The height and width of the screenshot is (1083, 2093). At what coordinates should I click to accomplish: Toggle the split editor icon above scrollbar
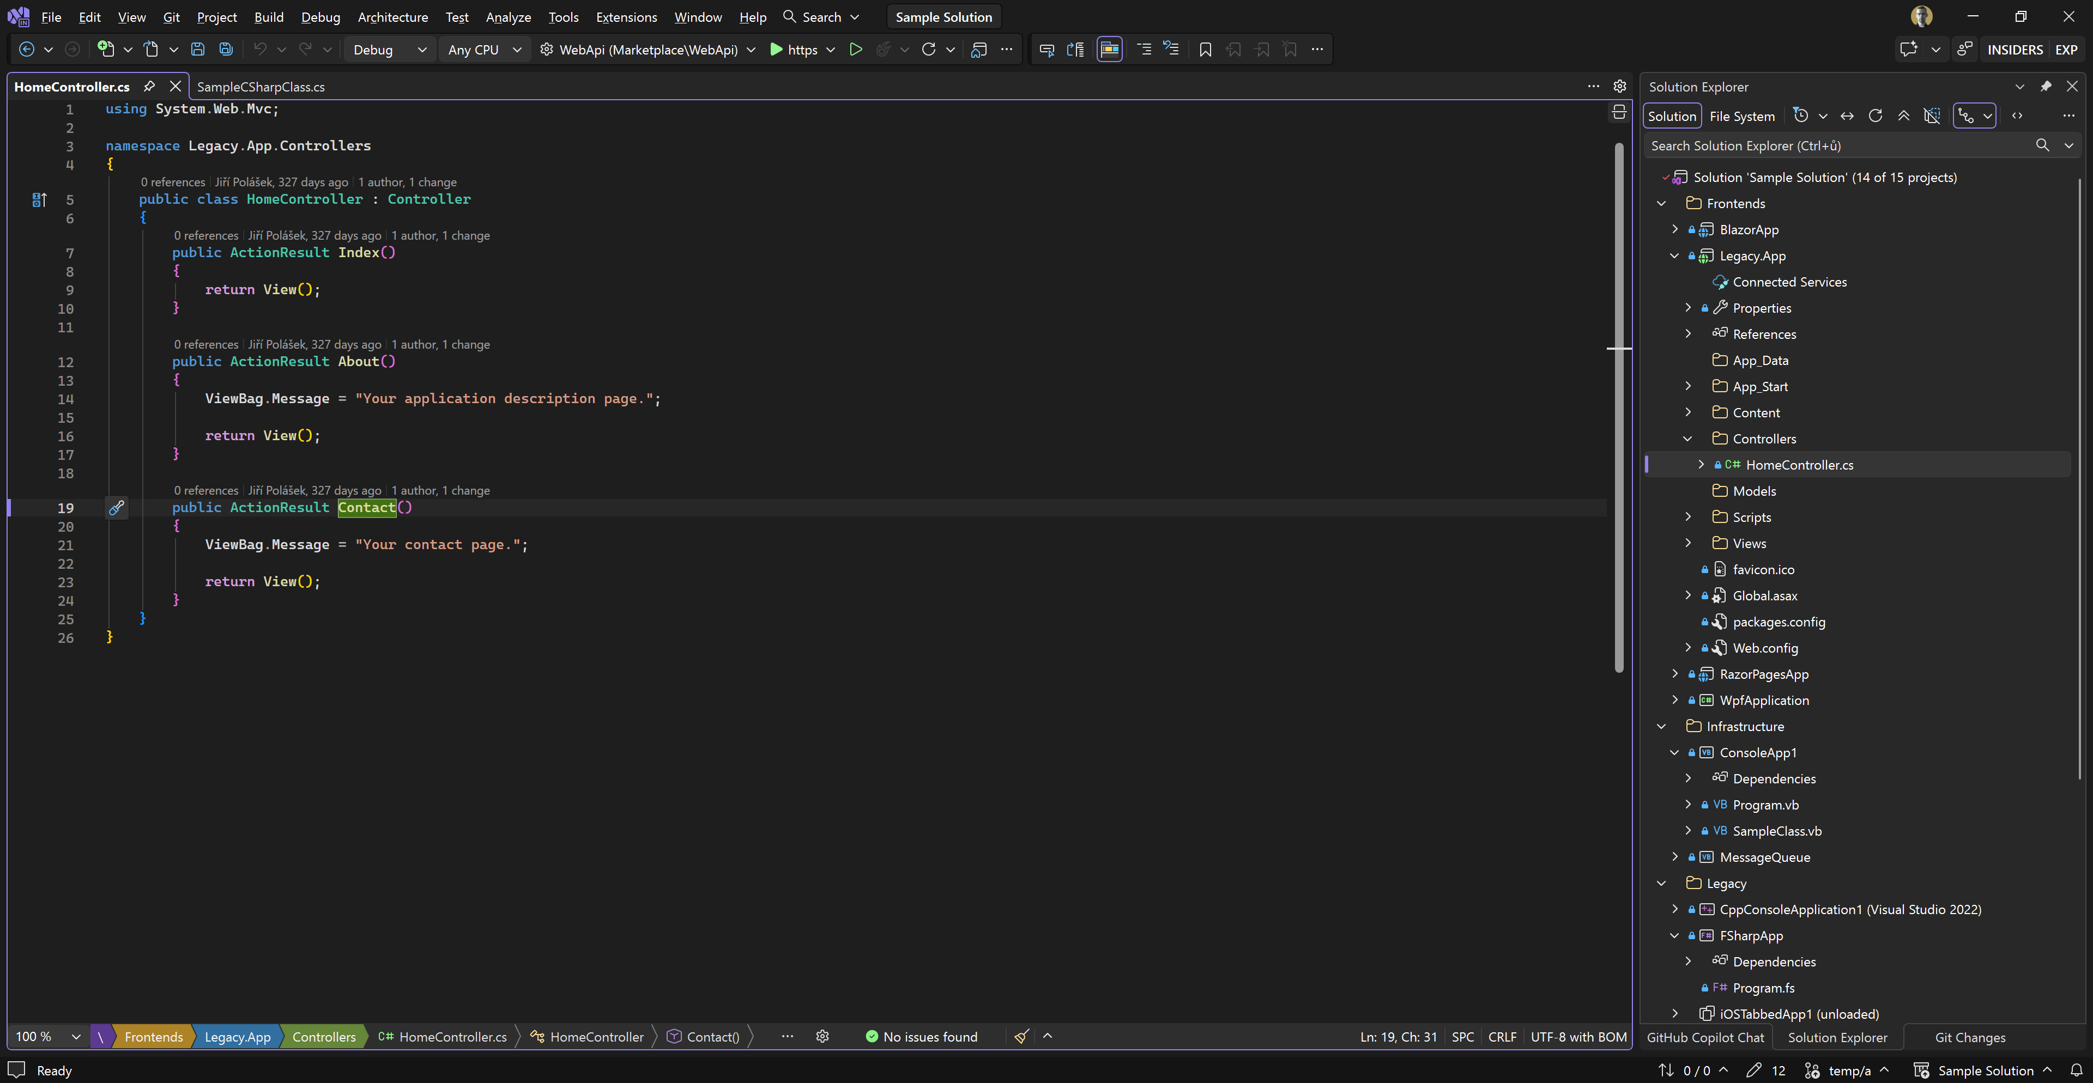1619,112
